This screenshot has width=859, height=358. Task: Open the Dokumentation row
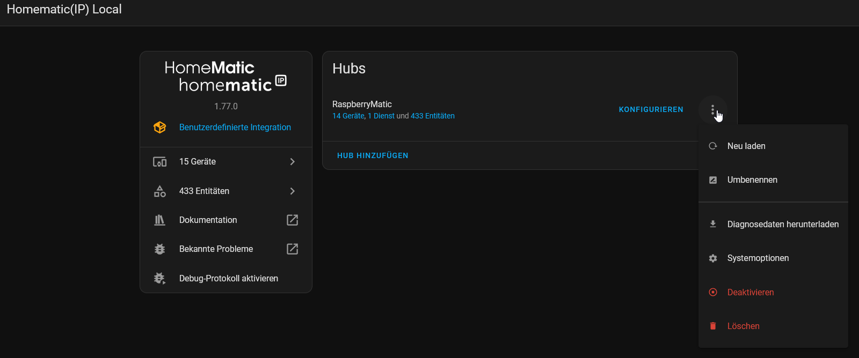[x=226, y=220]
